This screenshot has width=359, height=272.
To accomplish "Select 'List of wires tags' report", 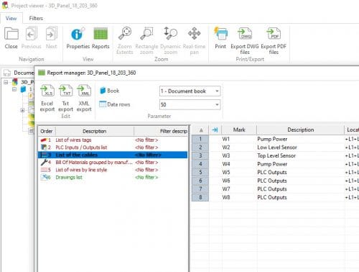I will tap(73, 140).
